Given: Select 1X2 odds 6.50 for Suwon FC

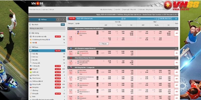Looking at the screenshot, I should pyautogui.click(x=132, y=51).
